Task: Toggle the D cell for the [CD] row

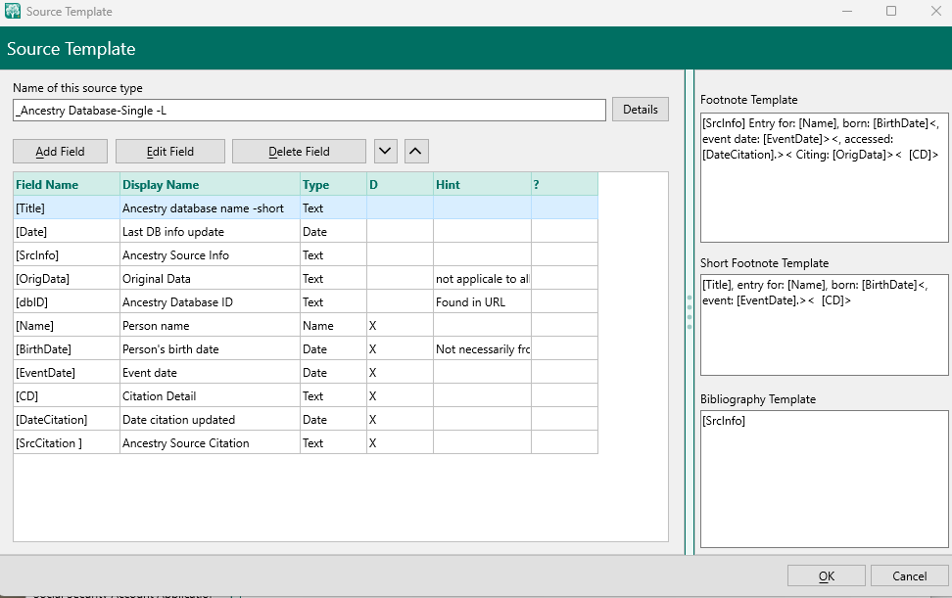Action: (x=399, y=395)
